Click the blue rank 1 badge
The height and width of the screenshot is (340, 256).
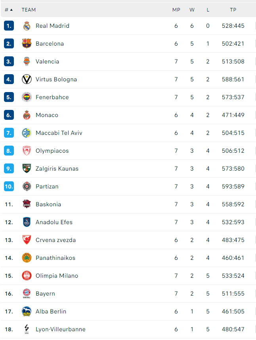click(x=9, y=26)
